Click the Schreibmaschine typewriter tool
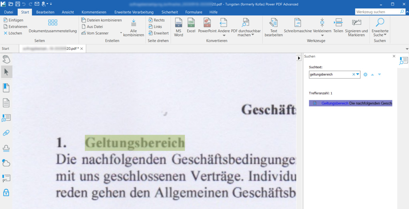Screen dimensions: 409x209 point(298,26)
